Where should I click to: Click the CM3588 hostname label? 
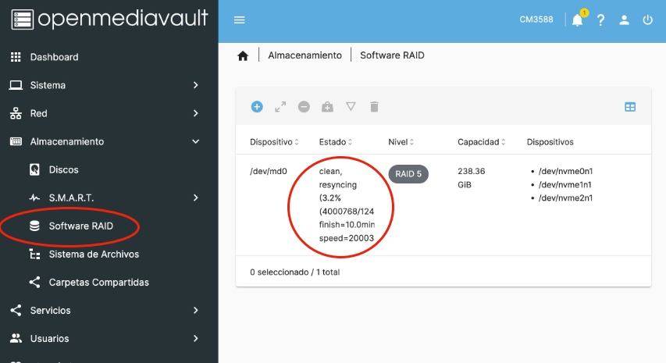(x=536, y=20)
